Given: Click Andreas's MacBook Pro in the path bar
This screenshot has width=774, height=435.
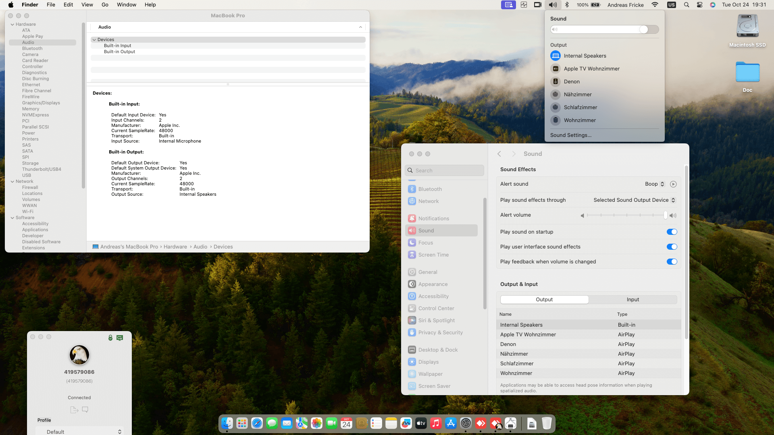Looking at the screenshot, I should (x=129, y=247).
